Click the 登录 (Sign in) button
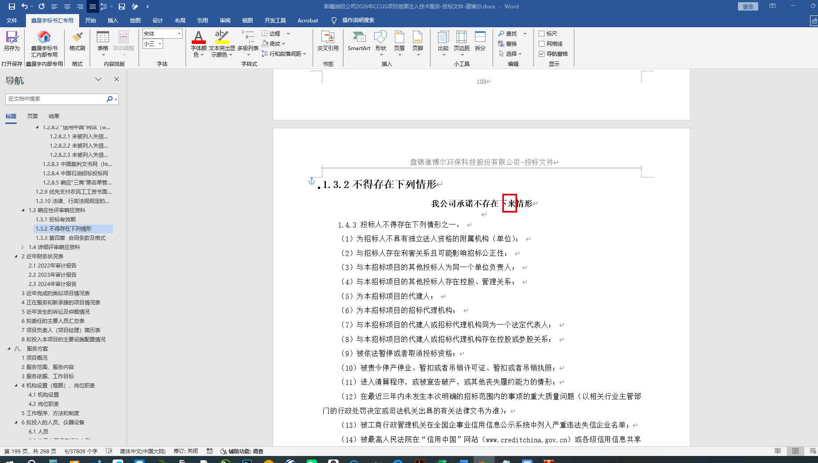818x463 pixels. click(x=748, y=7)
